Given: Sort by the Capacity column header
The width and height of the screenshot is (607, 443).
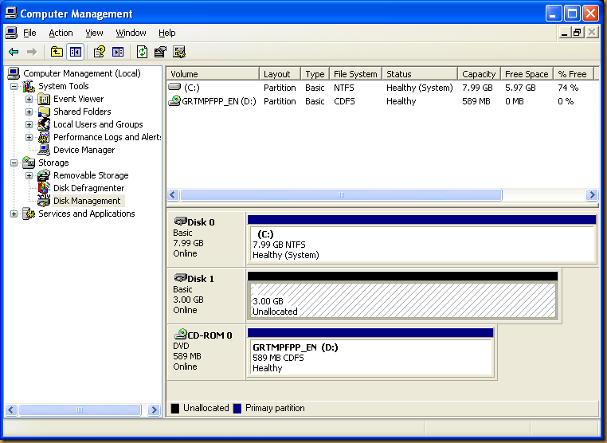Looking at the screenshot, I should click(x=478, y=74).
